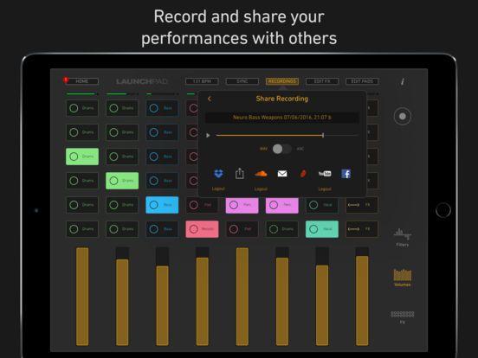Screen dimensions: 478x358
Task: Send the recording via email icon
Action: (x=282, y=174)
